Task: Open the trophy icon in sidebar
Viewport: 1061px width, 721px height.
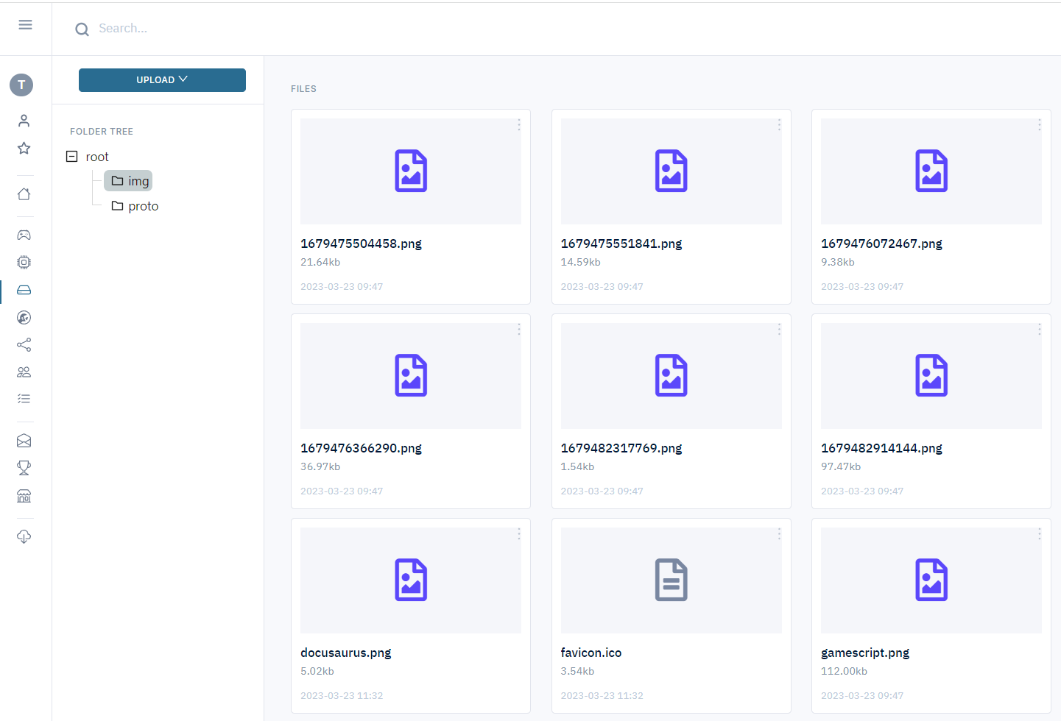Action: click(x=24, y=468)
